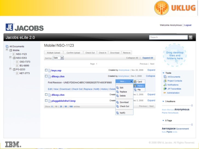This screenshot has height=149, width=199.
Task: Collapse the Tools panel section
Action: click(163, 73)
